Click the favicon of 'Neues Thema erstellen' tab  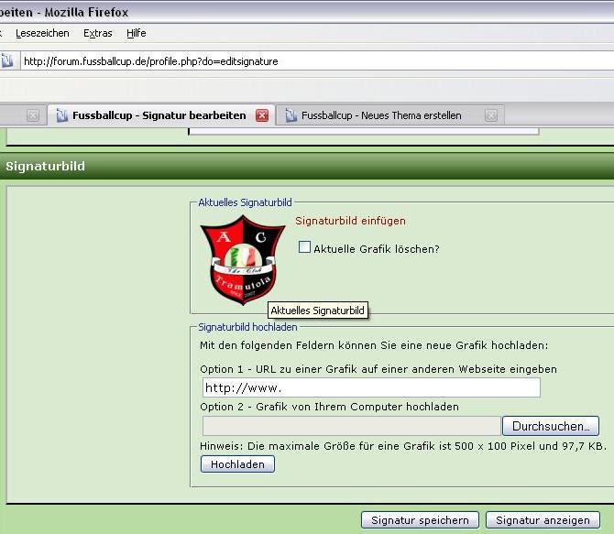pos(291,115)
